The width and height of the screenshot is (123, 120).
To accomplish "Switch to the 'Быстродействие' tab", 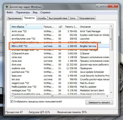I will [58, 18].
